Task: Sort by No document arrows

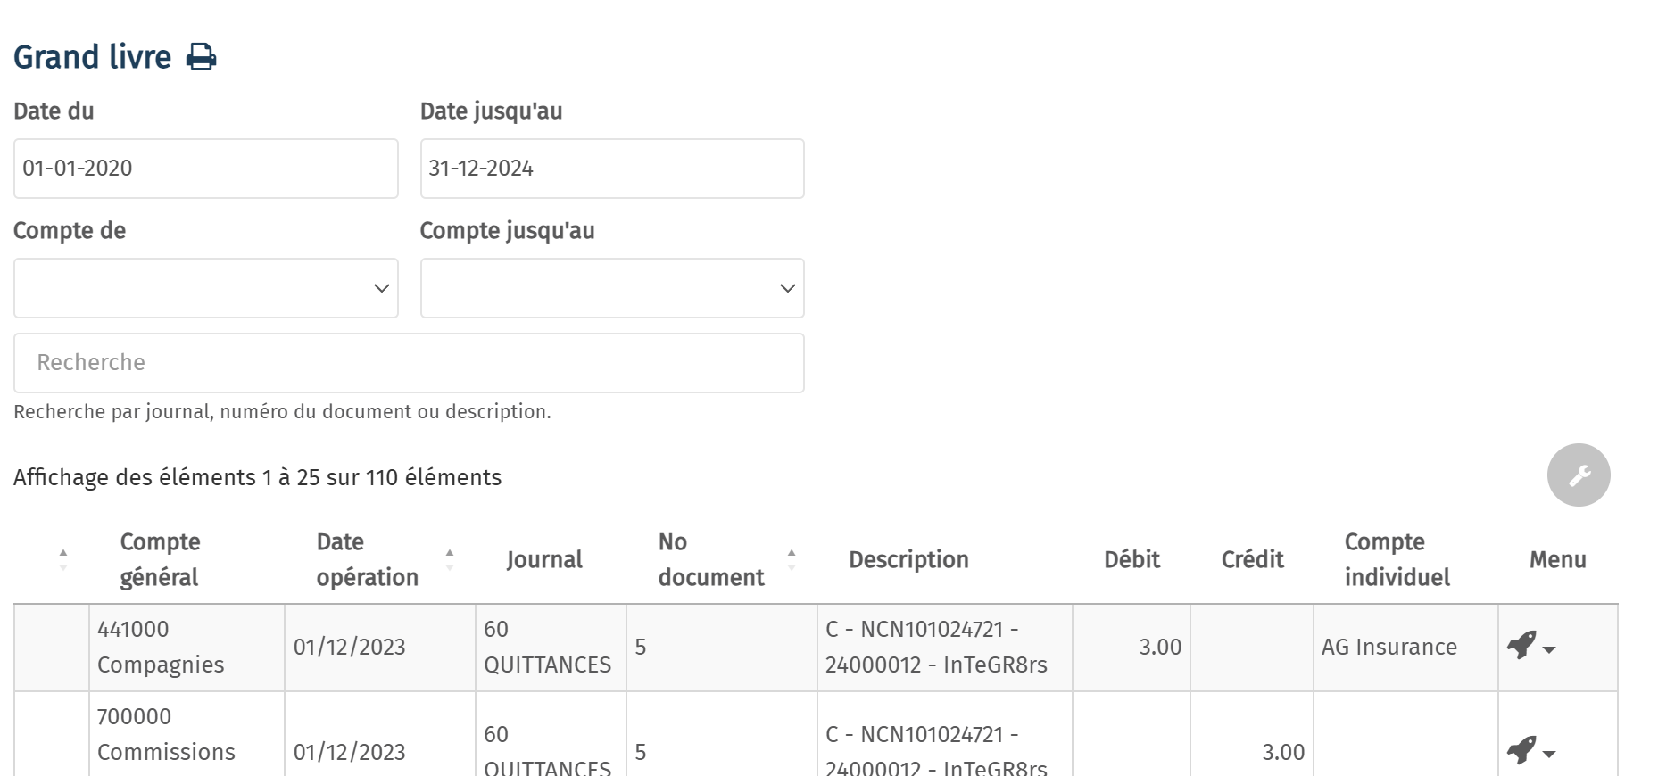Action: tap(792, 560)
